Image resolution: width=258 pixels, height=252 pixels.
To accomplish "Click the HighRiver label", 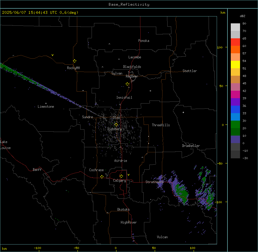I will [x=129, y=222].
